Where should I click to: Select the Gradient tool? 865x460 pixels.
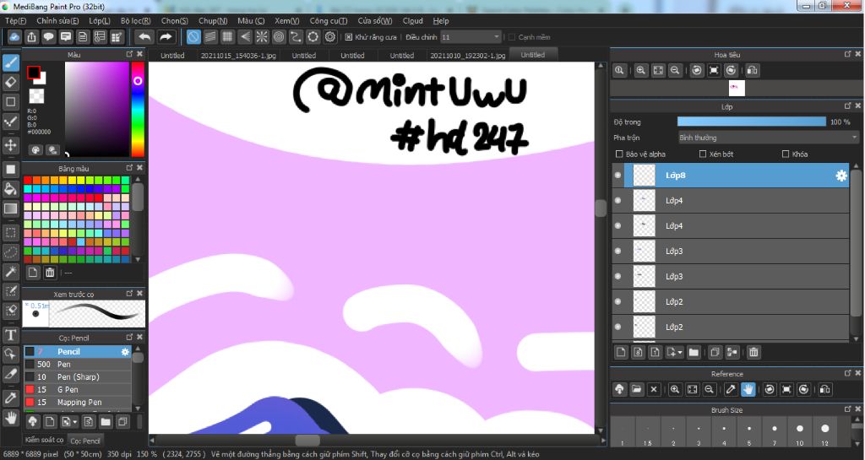point(10,208)
